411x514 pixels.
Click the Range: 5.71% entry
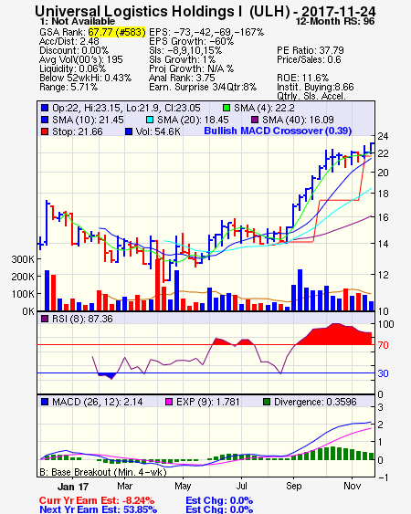68,88
